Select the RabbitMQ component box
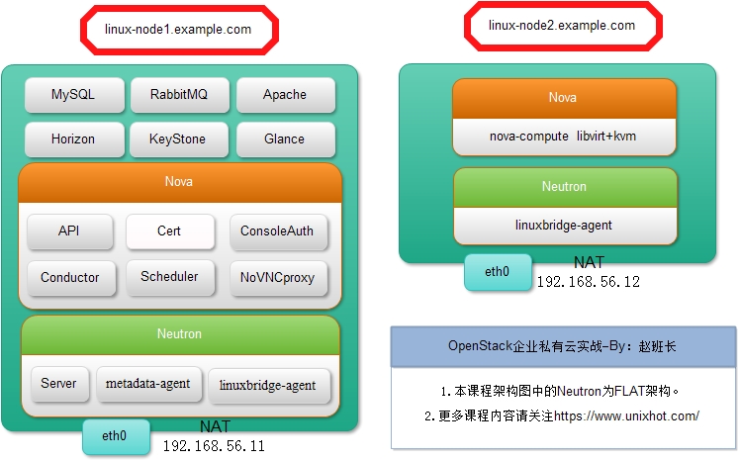Screen dimensions: 739x461 click(180, 95)
